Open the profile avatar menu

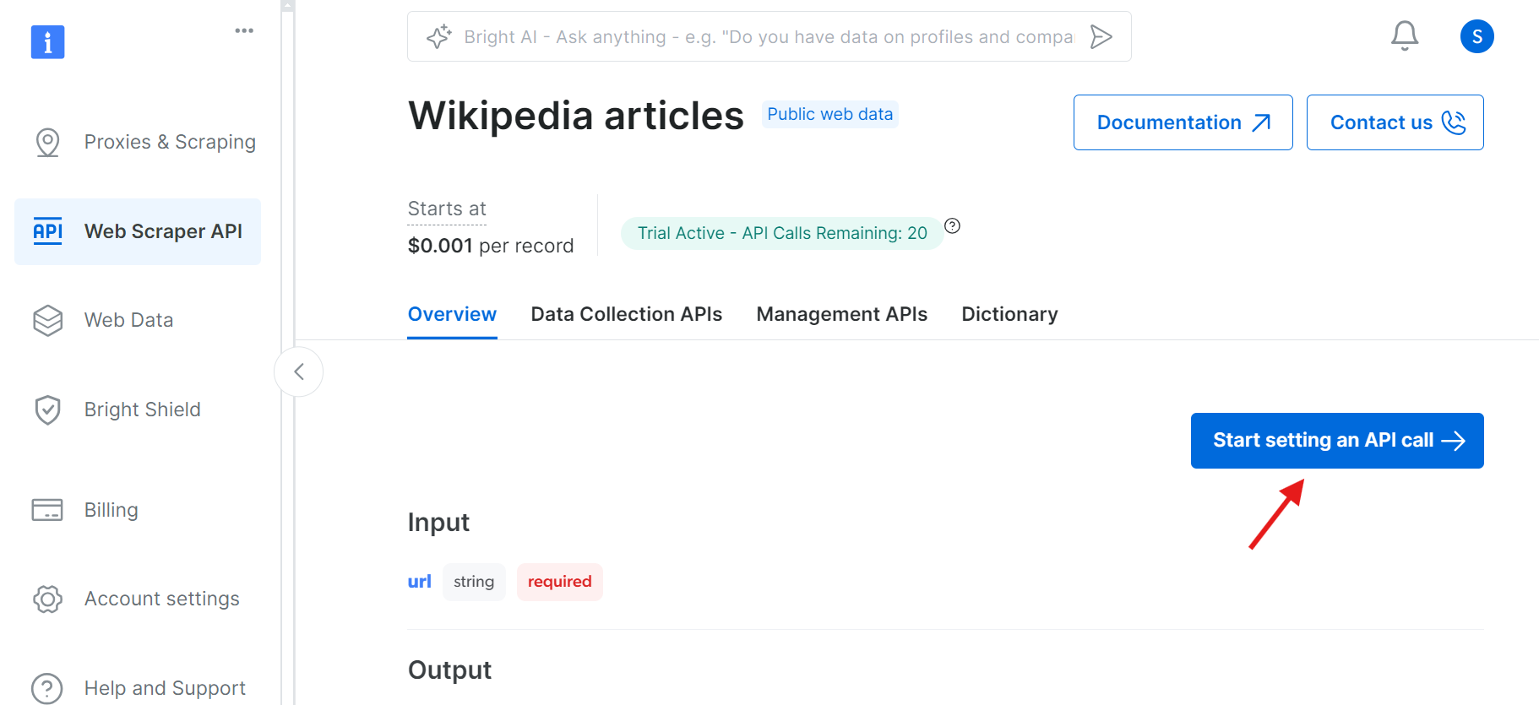(1476, 36)
